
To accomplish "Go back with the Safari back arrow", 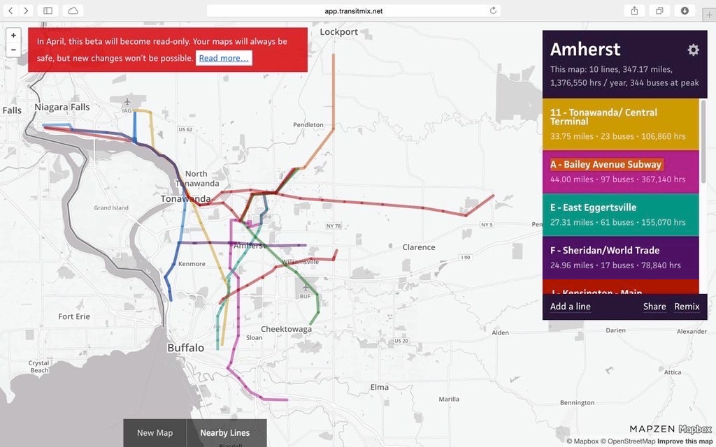I will tap(10, 10).
